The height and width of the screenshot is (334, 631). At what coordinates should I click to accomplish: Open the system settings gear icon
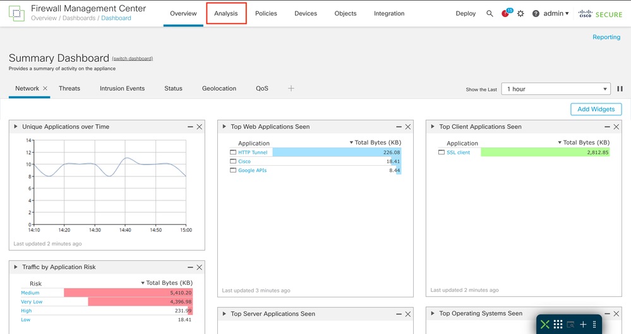[x=520, y=14]
